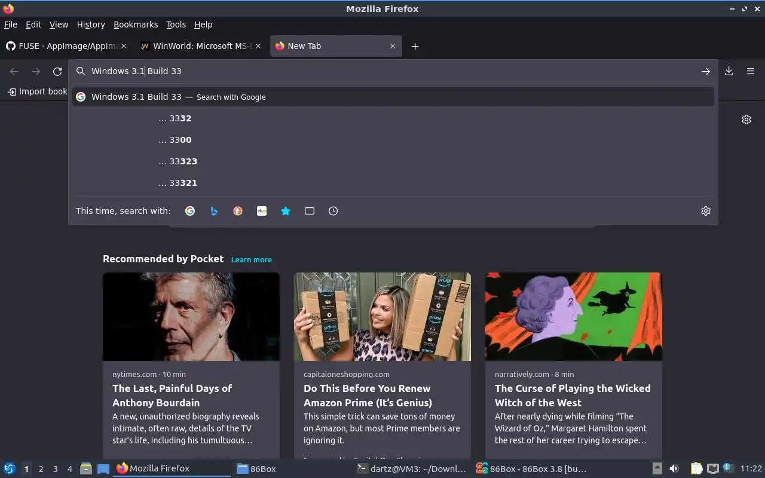
Task: Go forward to next page
Action: pyautogui.click(x=36, y=72)
